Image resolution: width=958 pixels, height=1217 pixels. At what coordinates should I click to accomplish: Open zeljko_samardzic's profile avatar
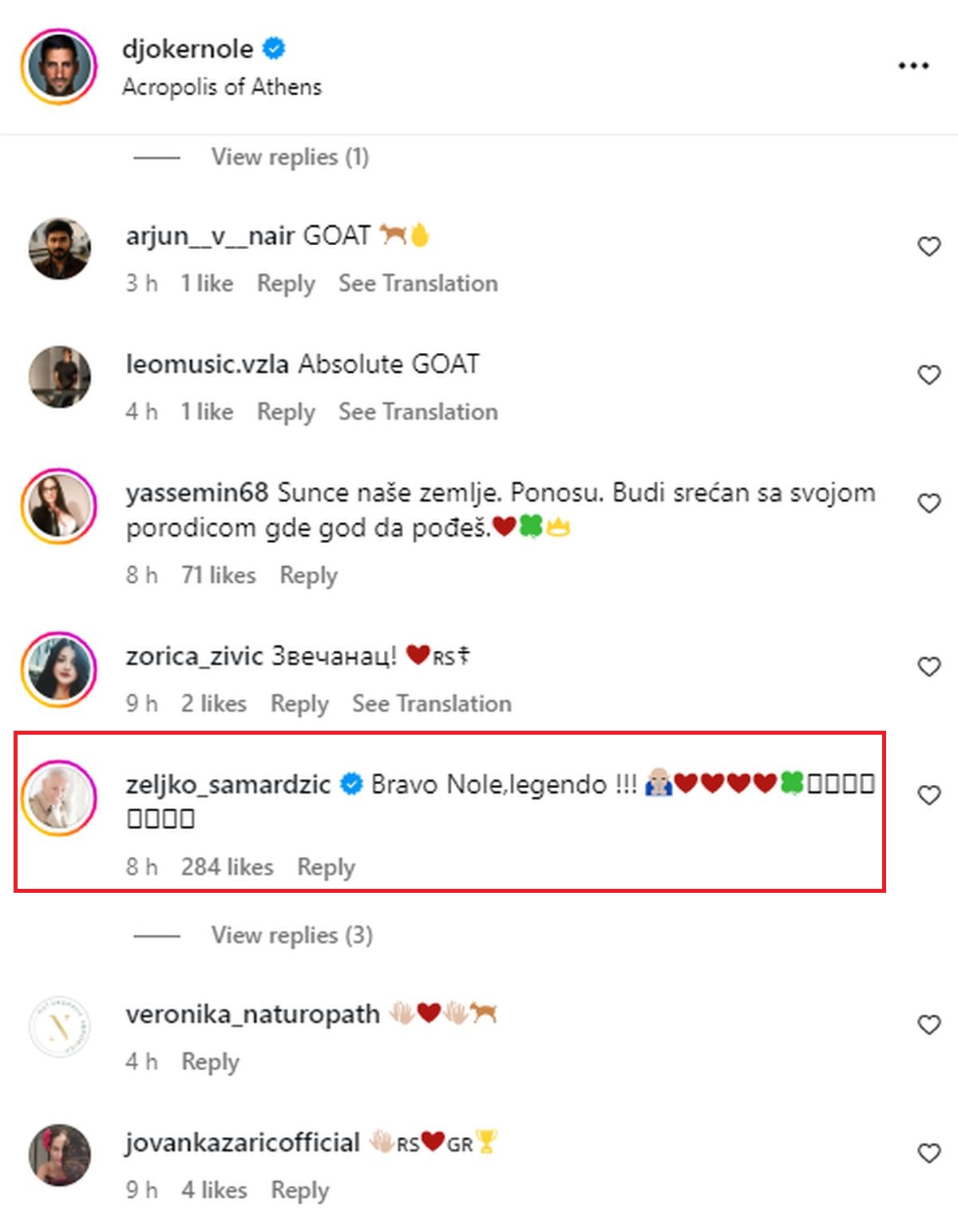coord(59,798)
